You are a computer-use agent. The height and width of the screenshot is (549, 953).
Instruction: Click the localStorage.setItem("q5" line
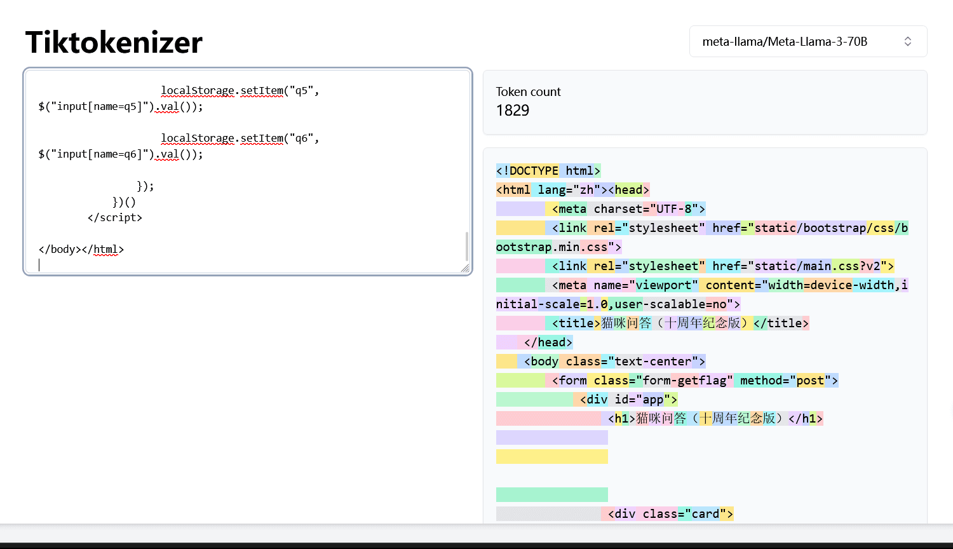click(x=240, y=90)
